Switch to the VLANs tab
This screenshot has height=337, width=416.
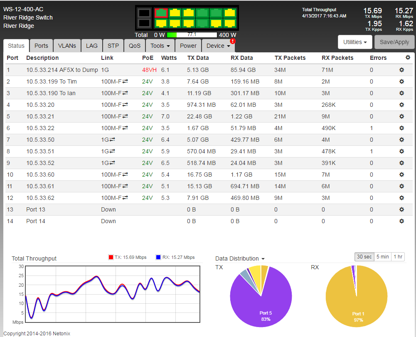(x=66, y=46)
